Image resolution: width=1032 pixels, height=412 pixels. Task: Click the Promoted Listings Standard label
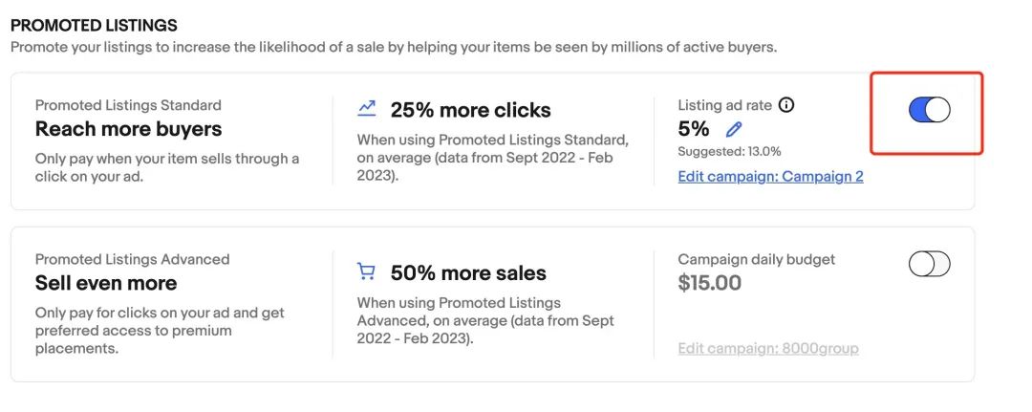click(128, 105)
